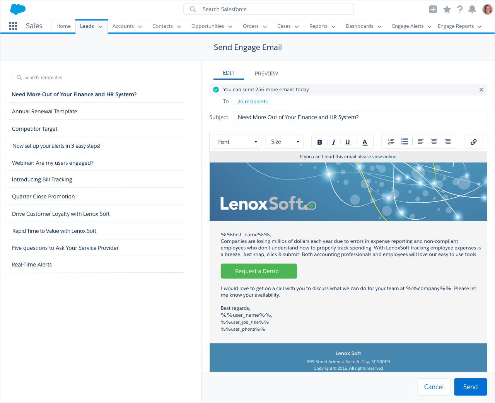Open the Font dropdown
Viewport: 495px width, 403px height.
coord(237,142)
